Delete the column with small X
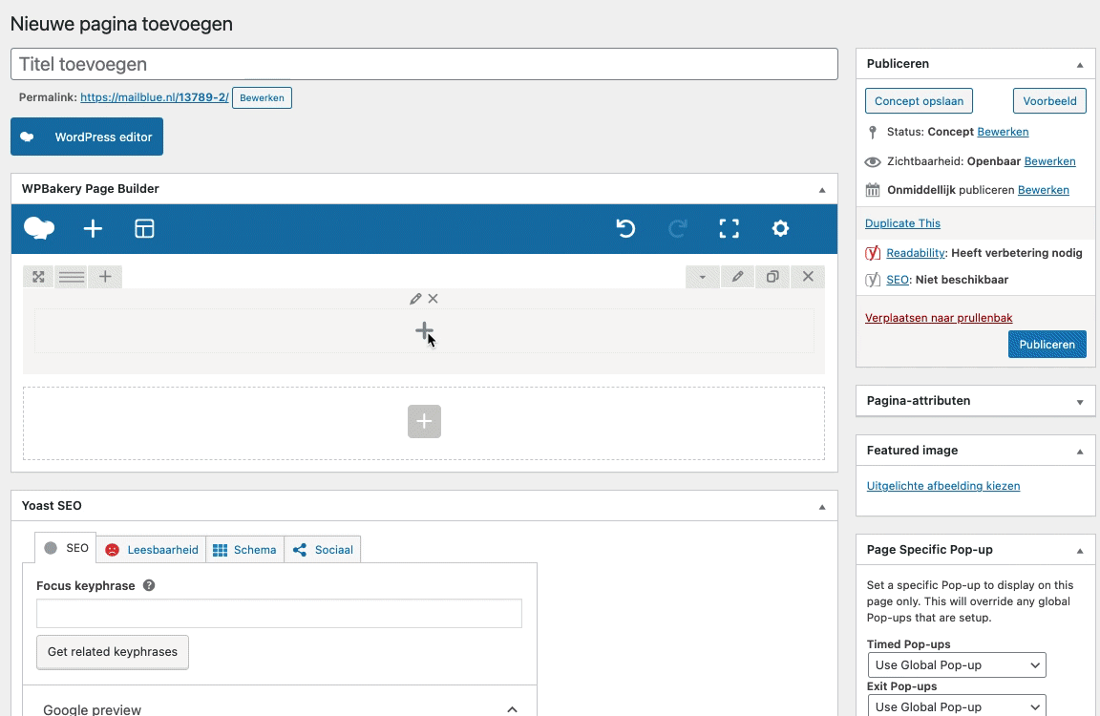The height and width of the screenshot is (716, 1100). (433, 299)
